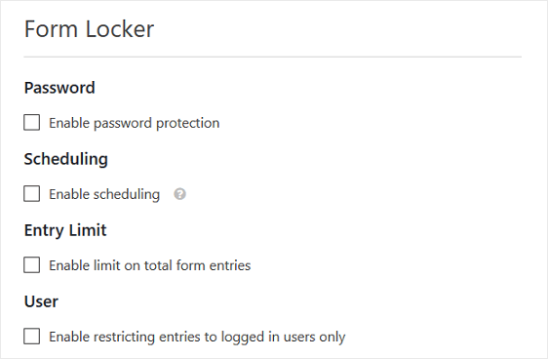Click the word 'protection' in the password option
This screenshot has width=548, height=359.
point(187,123)
